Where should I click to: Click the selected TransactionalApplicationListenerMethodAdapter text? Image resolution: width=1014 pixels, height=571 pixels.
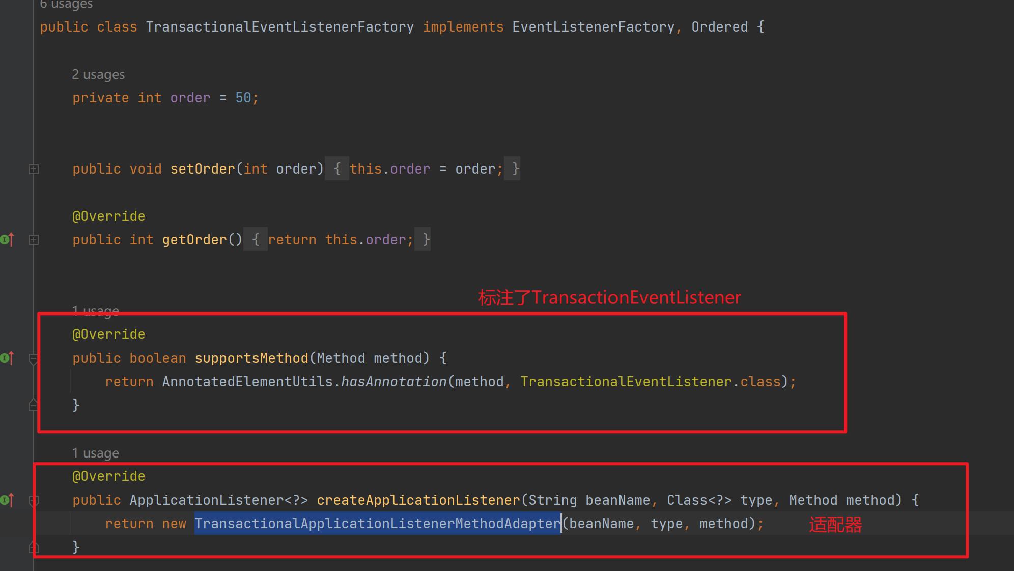coord(378,524)
